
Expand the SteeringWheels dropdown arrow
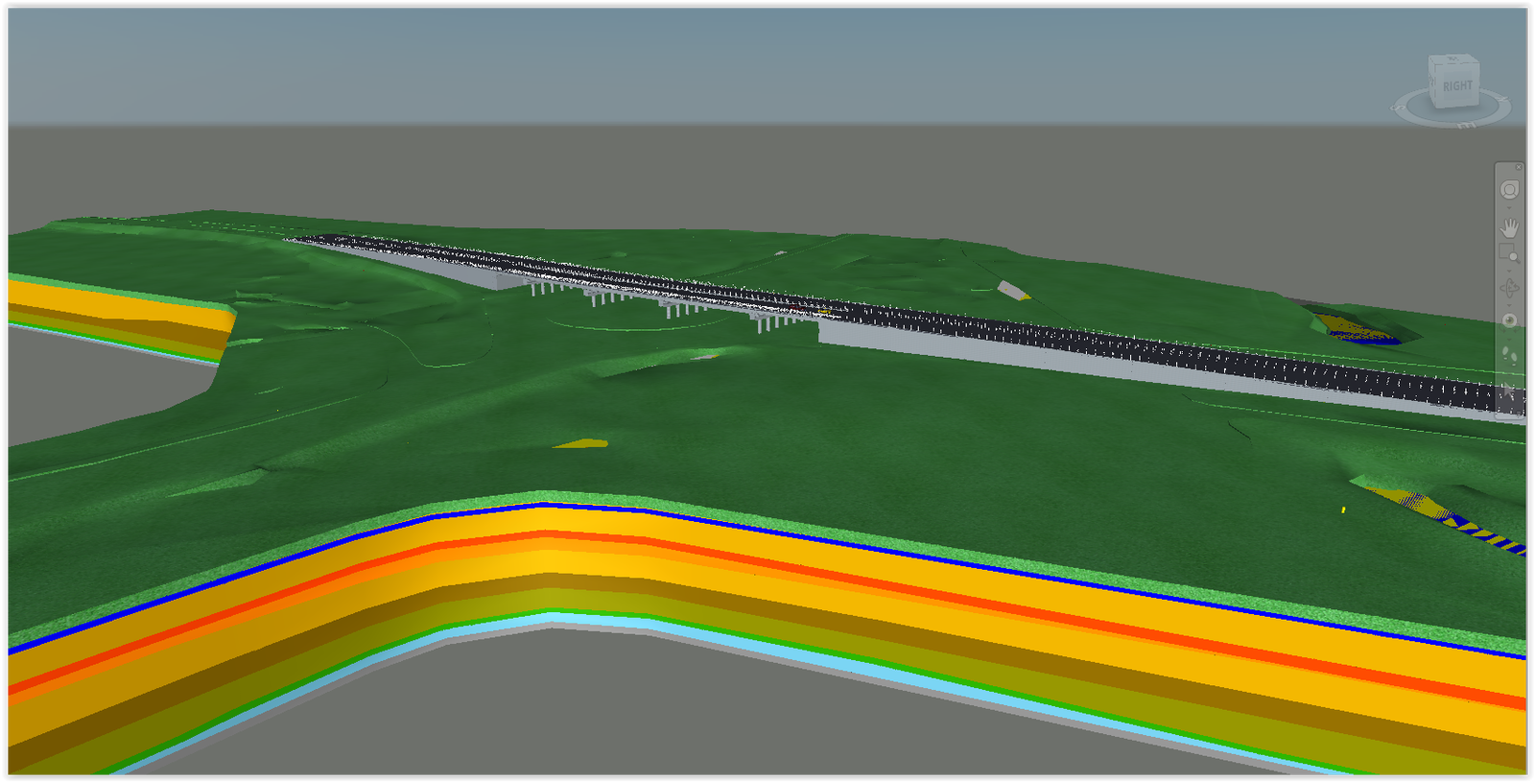click(1509, 207)
